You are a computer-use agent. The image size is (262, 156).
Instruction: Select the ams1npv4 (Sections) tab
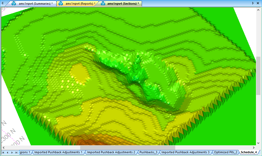pos(120,4)
